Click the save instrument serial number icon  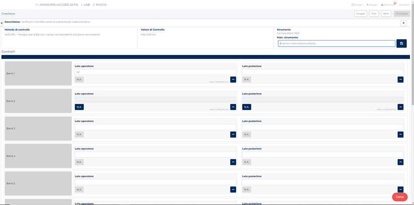point(401,43)
